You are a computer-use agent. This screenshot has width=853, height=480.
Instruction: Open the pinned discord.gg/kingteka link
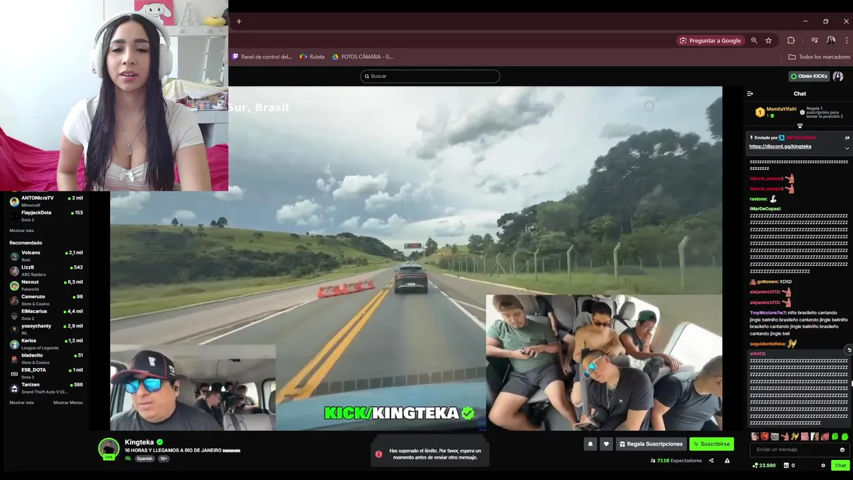coord(780,147)
